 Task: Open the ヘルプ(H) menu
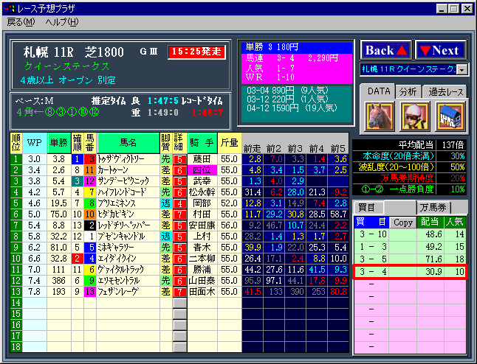(61, 21)
